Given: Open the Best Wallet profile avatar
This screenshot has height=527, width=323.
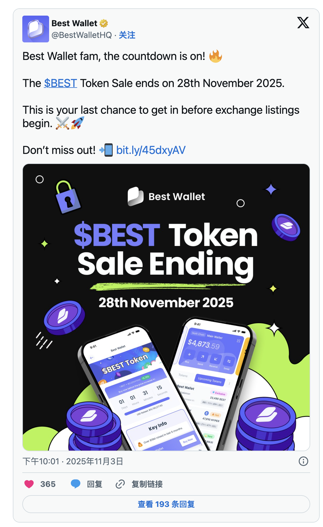Looking at the screenshot, I should click(36, 29).
